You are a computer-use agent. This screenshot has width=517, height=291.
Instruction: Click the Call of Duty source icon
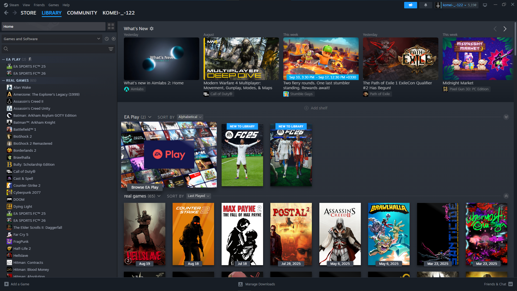tap(206, 94)
